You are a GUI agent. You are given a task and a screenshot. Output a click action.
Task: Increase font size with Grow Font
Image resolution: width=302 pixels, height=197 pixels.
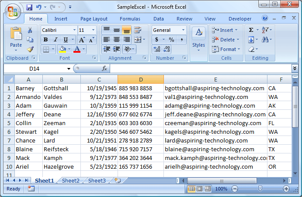pyautogui.click(x=82, y=40)
